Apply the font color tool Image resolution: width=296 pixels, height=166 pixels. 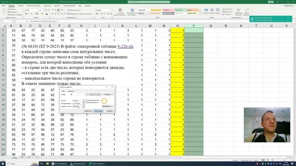coord(47,14)
